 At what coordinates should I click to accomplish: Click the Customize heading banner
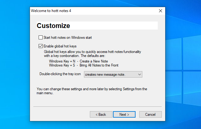click(97, 26)
